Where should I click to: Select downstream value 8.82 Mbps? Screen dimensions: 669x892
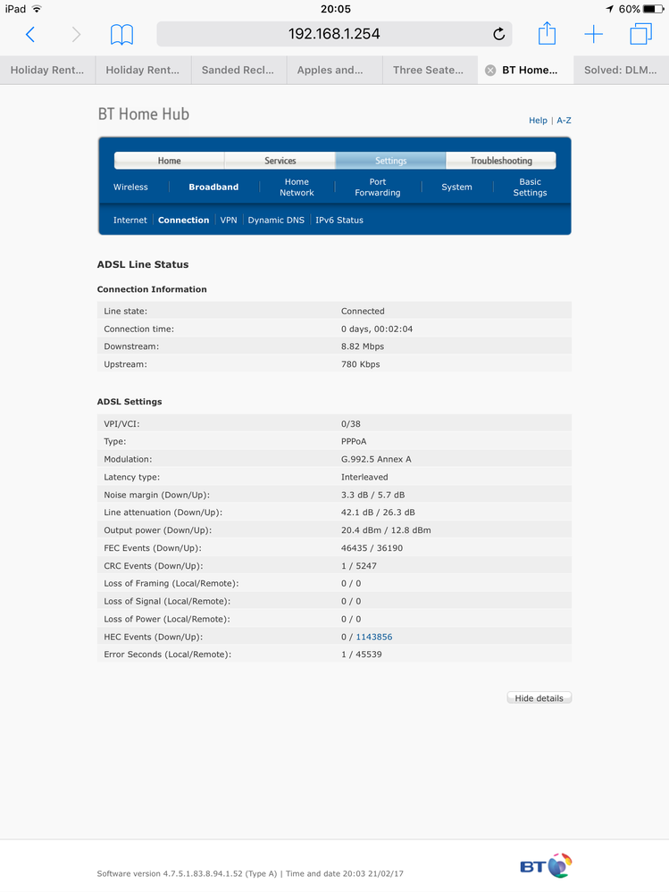363,346
